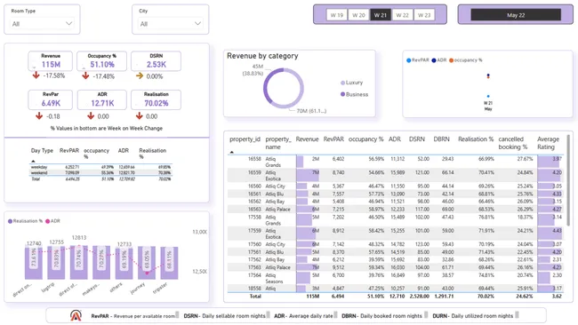This screenshot has width=578, height=325.
Task: Click the Occupancy % 51.10% card
Action: click(x=101, y=61)
